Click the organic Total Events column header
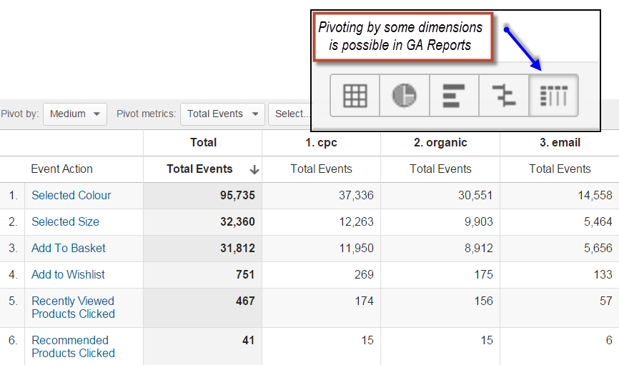Viewport: 619px width, 365px height. click(x=440, y=169)
